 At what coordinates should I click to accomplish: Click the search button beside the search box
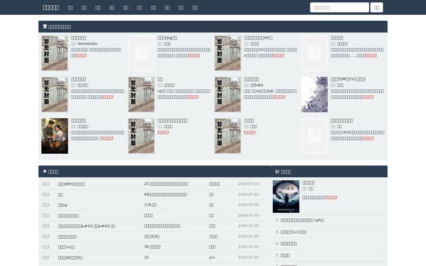(376, 8)
